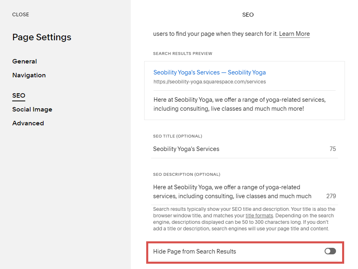This screenshot has width=358, height=269.
Task: Open the Advanced settings section
Action: click(28, 123)
